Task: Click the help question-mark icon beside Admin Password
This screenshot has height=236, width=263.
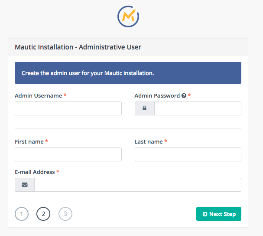Action: pos(184,95)
